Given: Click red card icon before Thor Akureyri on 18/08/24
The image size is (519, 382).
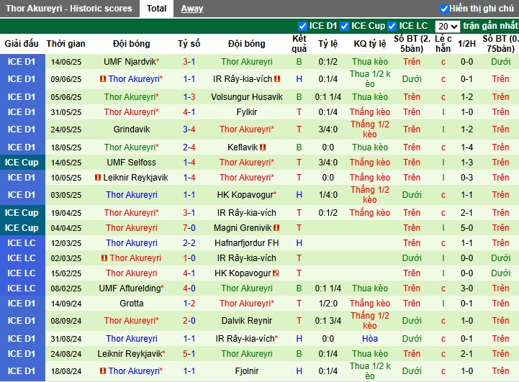Looking at the screenshot, I should pyautogui.click(x=103, y=371).
